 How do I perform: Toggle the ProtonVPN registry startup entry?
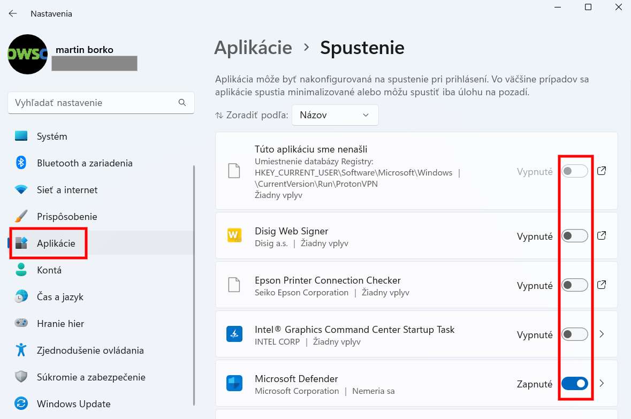click(575, 171)
